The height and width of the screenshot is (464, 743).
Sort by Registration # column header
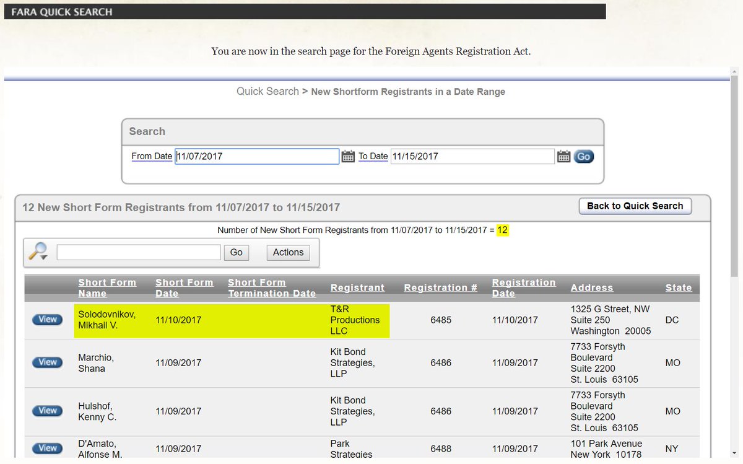[441, 287]
